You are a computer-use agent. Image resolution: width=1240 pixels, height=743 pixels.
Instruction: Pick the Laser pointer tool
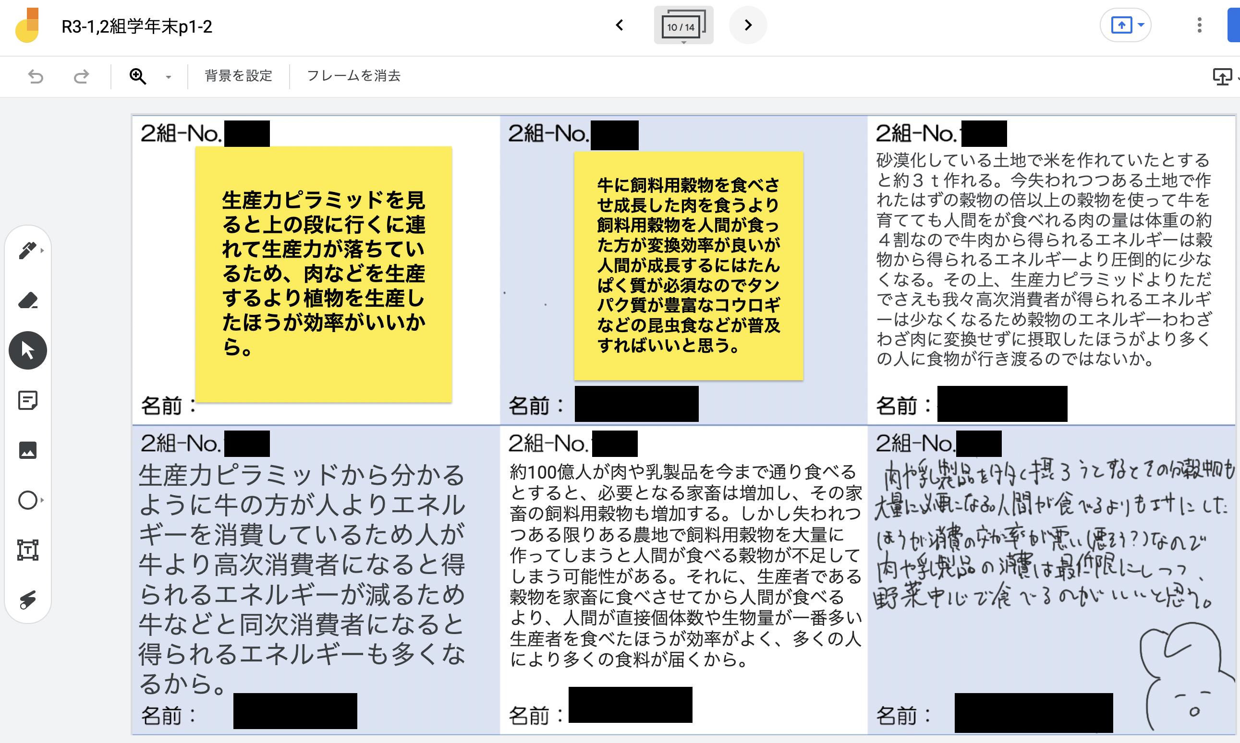[27, 599]
